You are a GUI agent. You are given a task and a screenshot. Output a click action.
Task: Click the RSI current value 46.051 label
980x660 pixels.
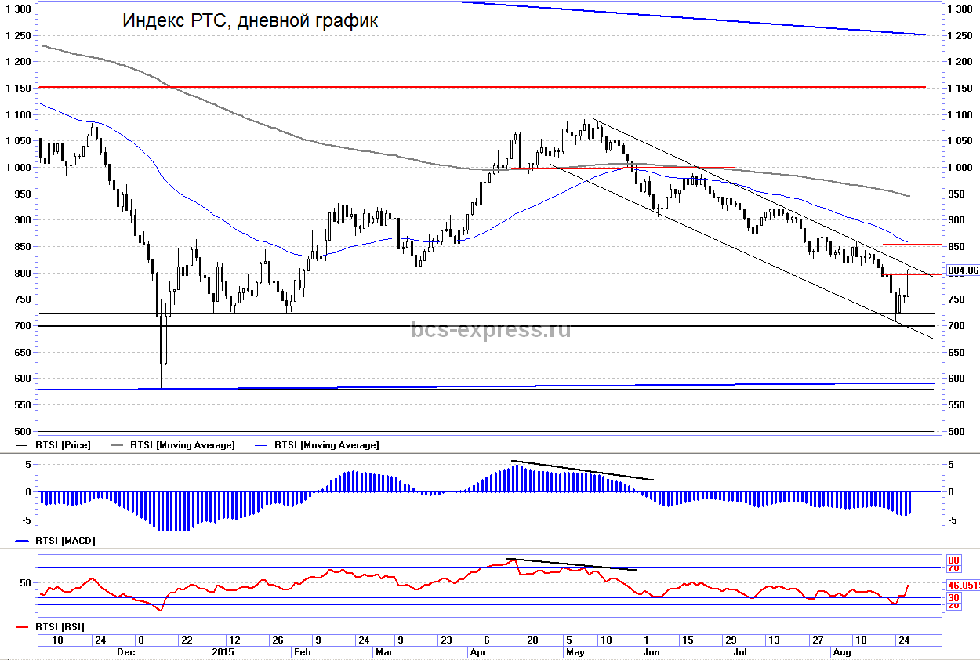click(x=963, y=585)
